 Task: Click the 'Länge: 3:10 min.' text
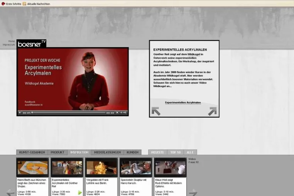coord(165,192)
